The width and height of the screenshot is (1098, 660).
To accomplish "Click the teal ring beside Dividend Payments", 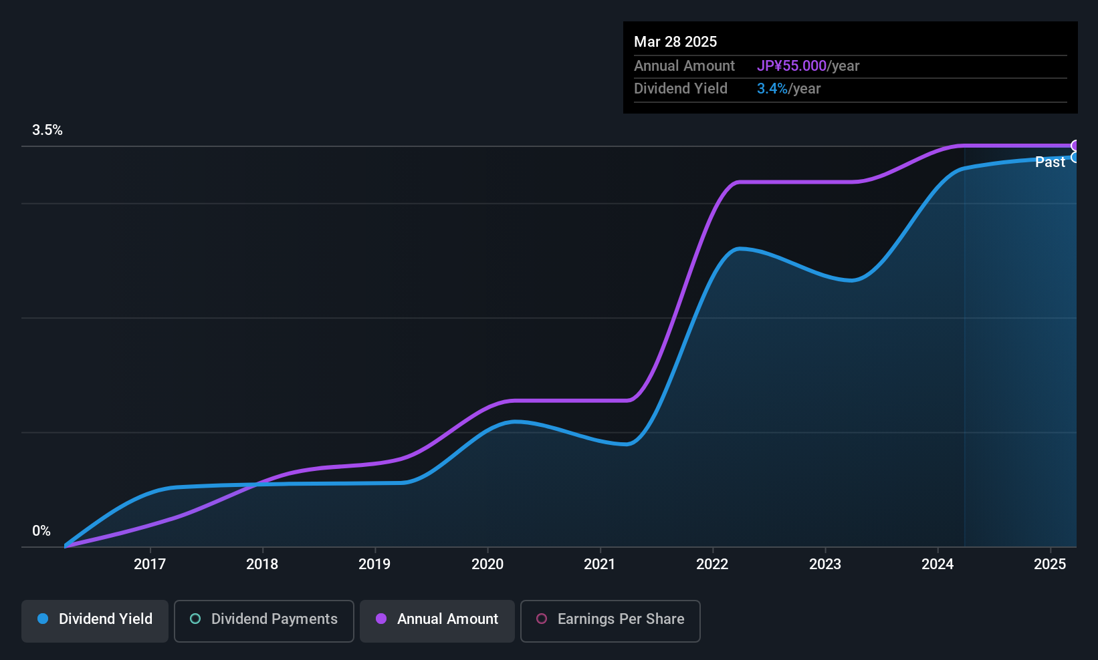I will pyautogui.click(x=195, y=619).
